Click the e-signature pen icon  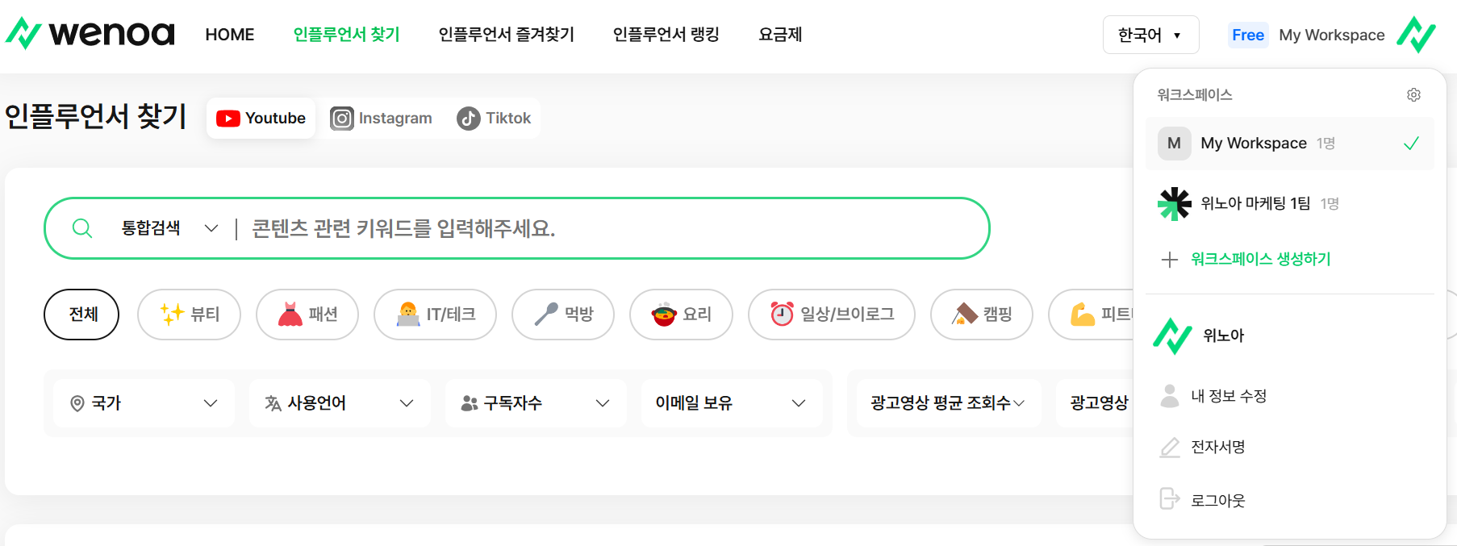[1169, 447]
